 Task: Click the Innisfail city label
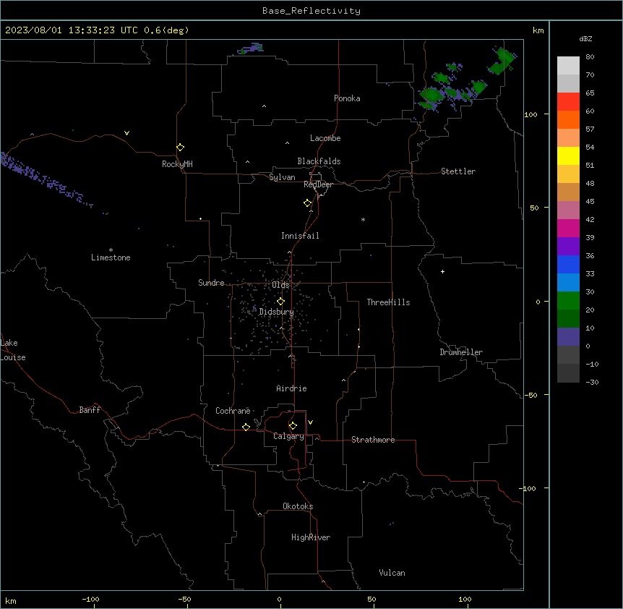click(x=300, y=236)
